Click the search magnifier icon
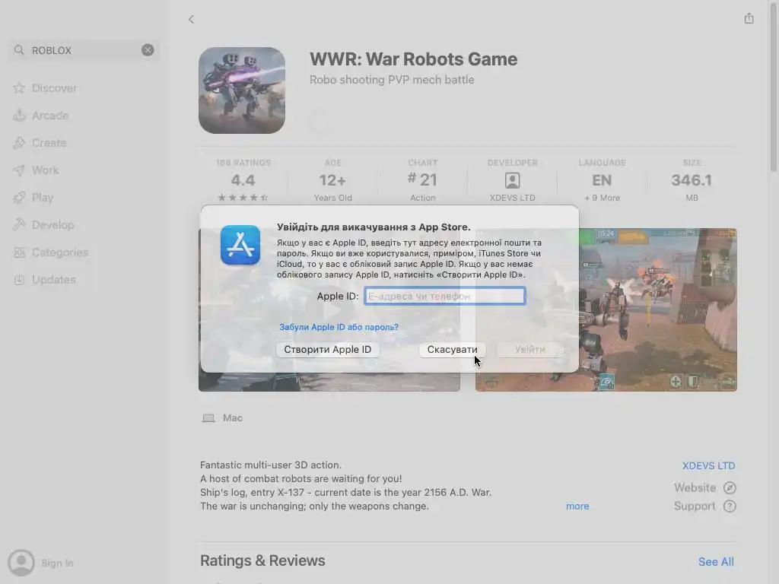This screenshot has width=779, height=584. coord(19,50)
